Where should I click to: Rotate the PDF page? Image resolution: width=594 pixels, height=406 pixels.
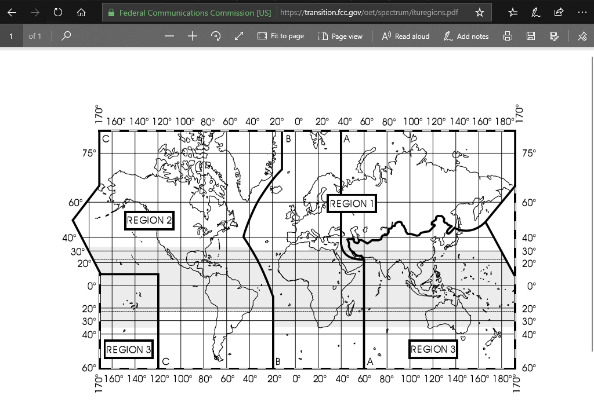(x=216, y=36)
